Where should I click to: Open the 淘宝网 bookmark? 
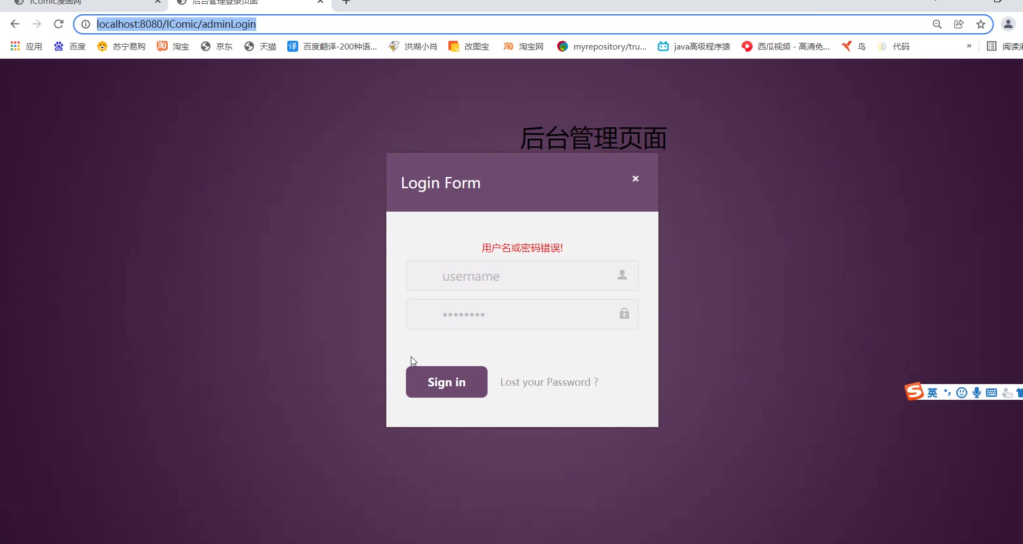(x=523, y=46)
